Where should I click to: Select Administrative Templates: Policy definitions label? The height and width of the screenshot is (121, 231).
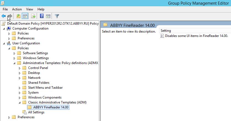[61, 63]
